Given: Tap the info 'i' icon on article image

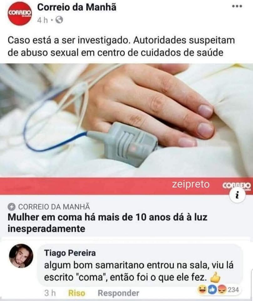Looking at the screenshot, I should [x=237, y=195].
